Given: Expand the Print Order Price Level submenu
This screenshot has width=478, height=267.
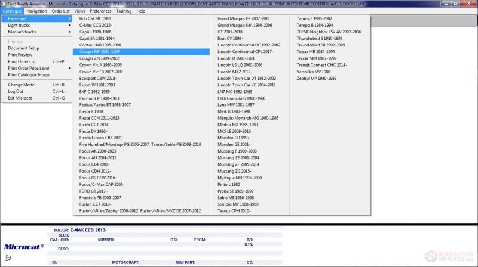Looking at the screenshot, I should point(36,68).
